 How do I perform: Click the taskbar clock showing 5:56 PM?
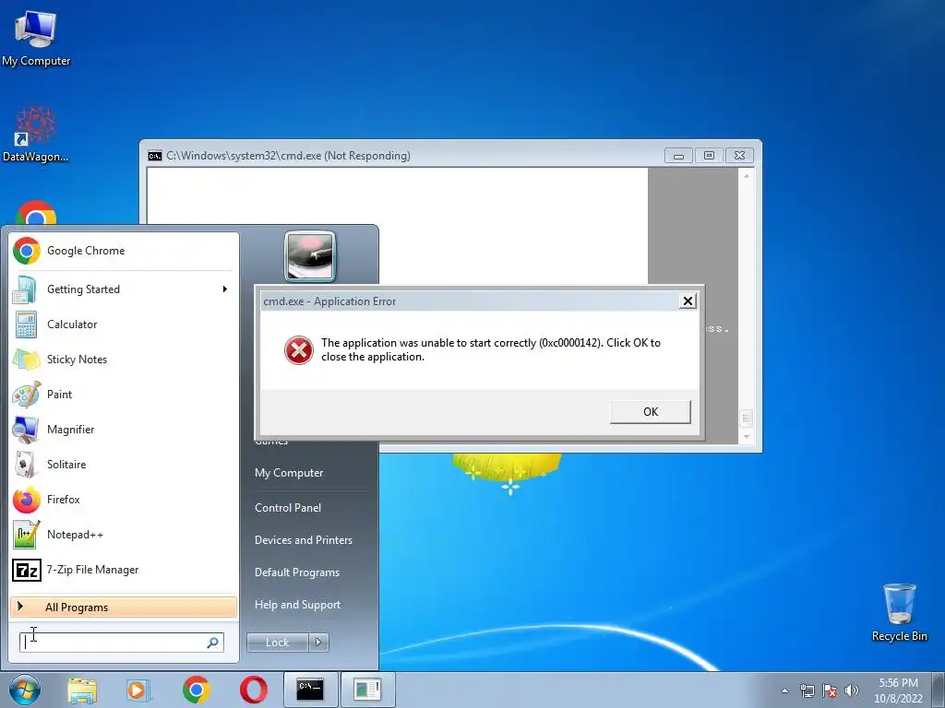898,691
